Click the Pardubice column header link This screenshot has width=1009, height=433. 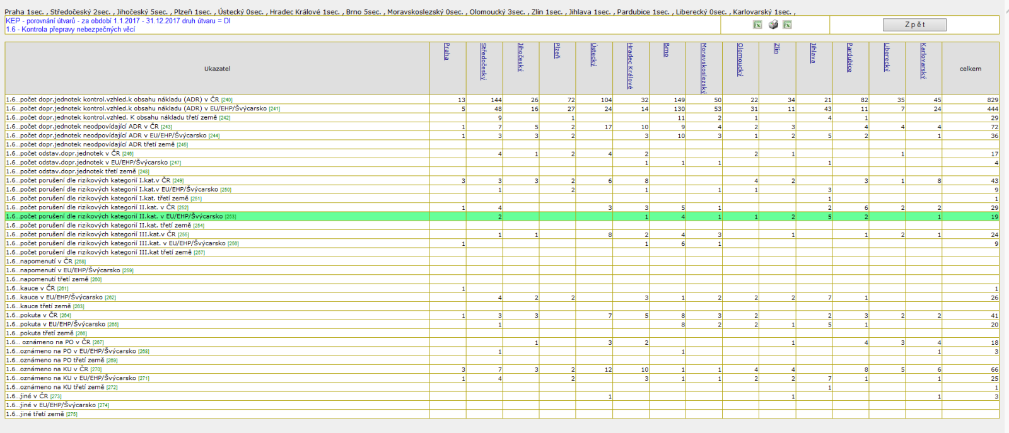coord(849,57)
